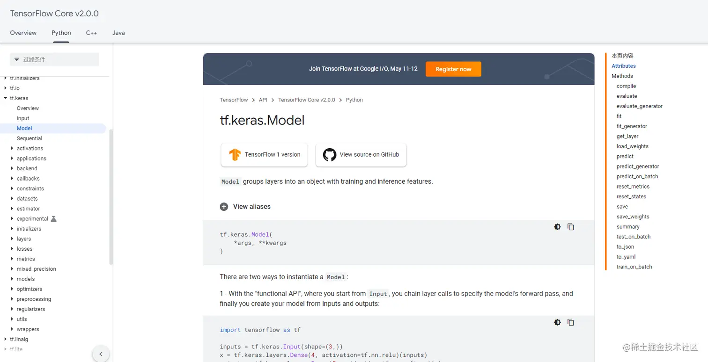The height and width of the screenshot is (362, 708).
Task: Click the filter input field
Action: click(55, 59)
